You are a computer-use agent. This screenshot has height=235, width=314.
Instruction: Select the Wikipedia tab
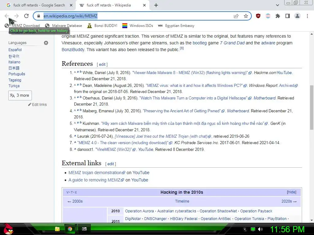112,5
